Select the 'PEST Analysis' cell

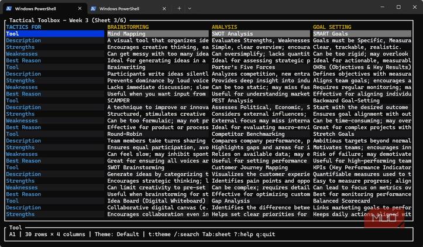pyautogui.click(x=260, y=101)
